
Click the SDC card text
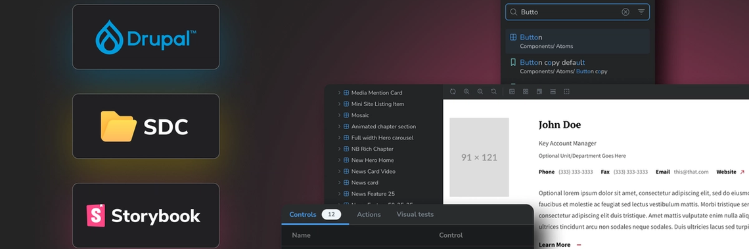click(x=166, y=126)
